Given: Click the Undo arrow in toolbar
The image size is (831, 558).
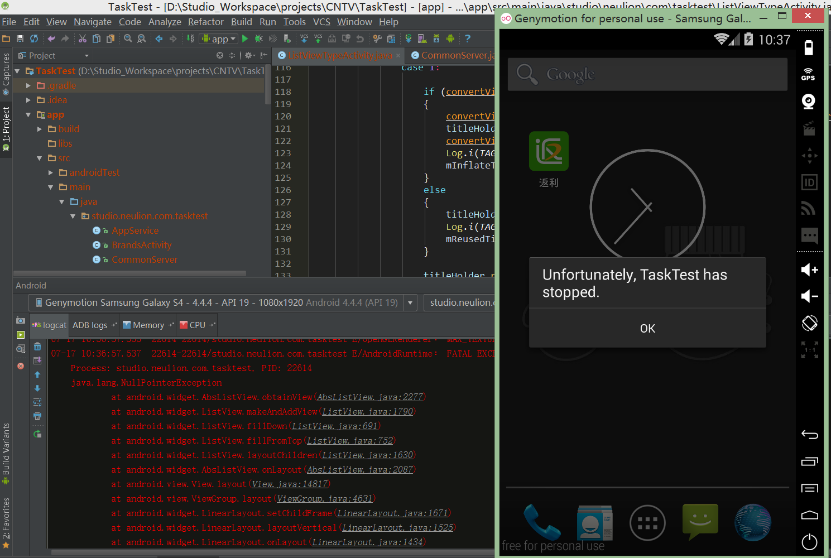Looking at the screenshot, I should click(x=51, y=39).
